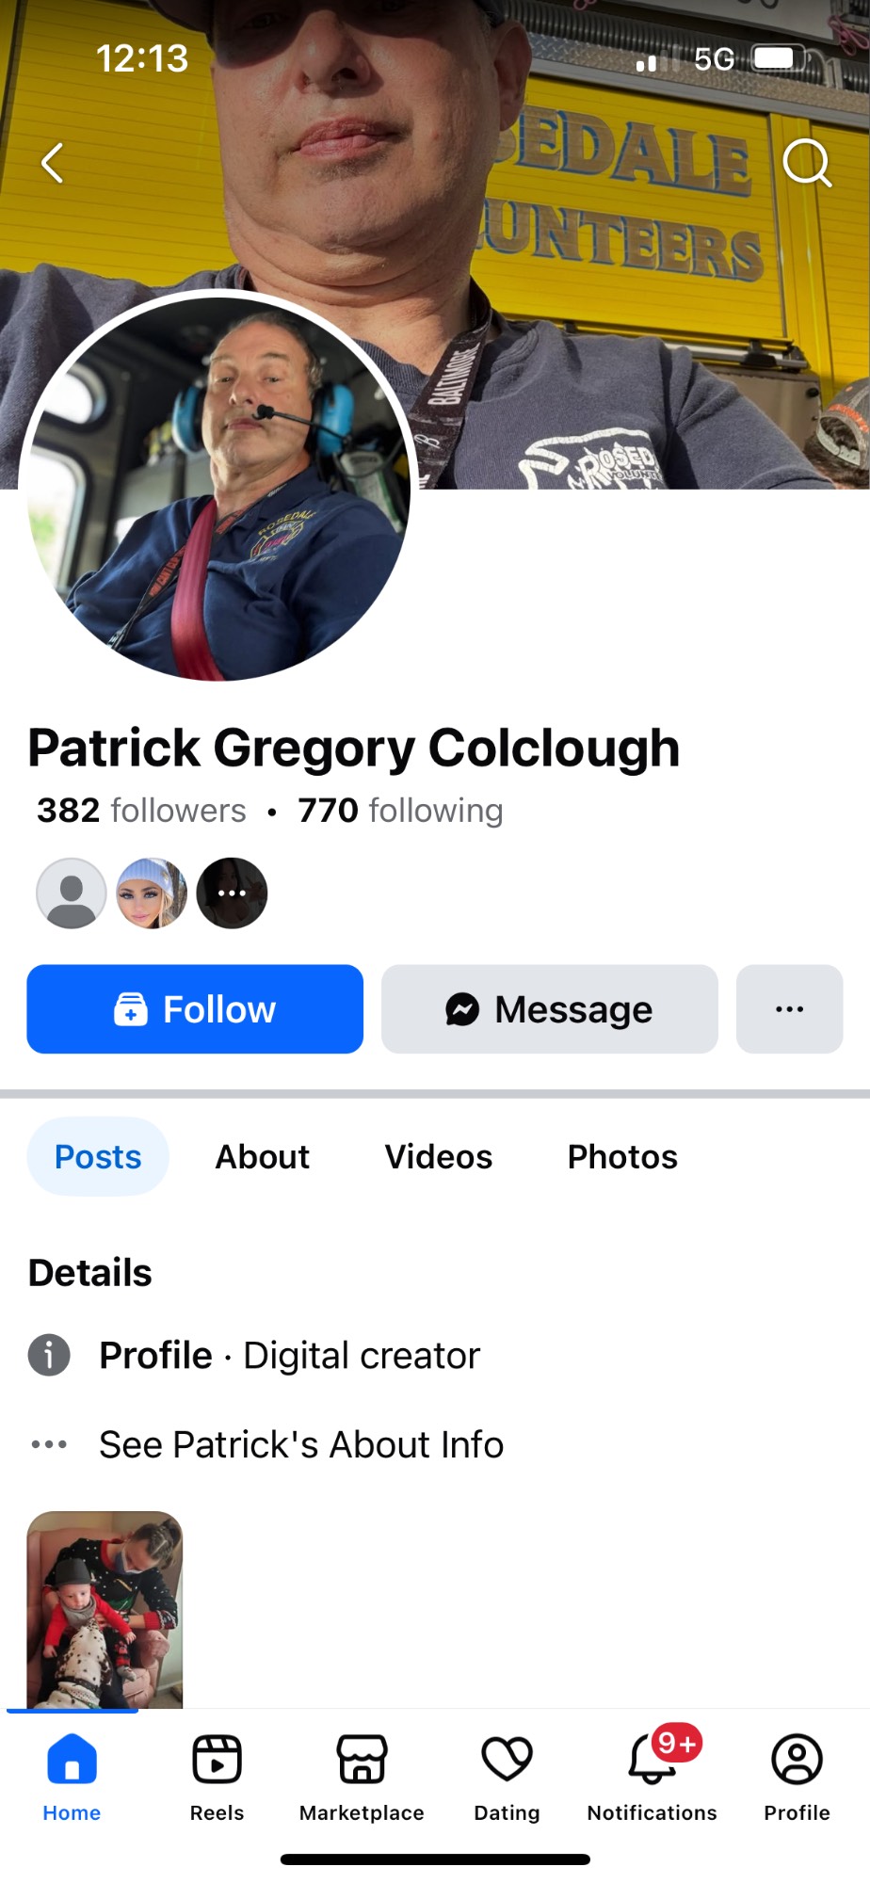Open the featured photo with baby and dog
870x1883 pixels.
105,1609
